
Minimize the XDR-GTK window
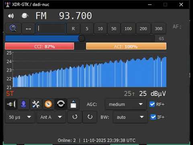[150, 4]
